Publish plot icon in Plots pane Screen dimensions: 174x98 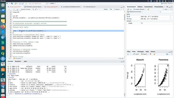click(167, 54)
